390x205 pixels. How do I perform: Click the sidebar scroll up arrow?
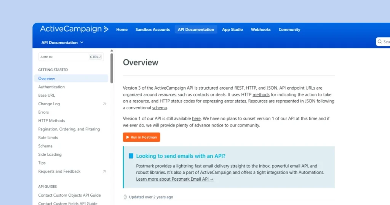point(112,51)
